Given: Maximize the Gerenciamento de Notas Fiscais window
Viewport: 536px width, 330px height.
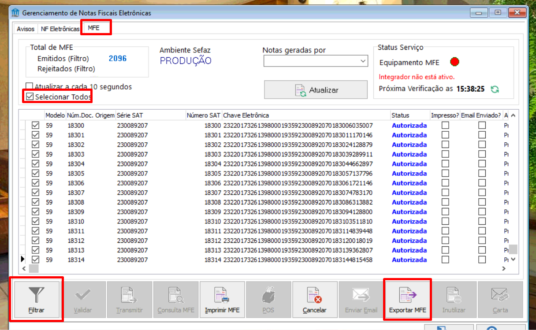Looking at the screenshot, I should tap(498, 13).
